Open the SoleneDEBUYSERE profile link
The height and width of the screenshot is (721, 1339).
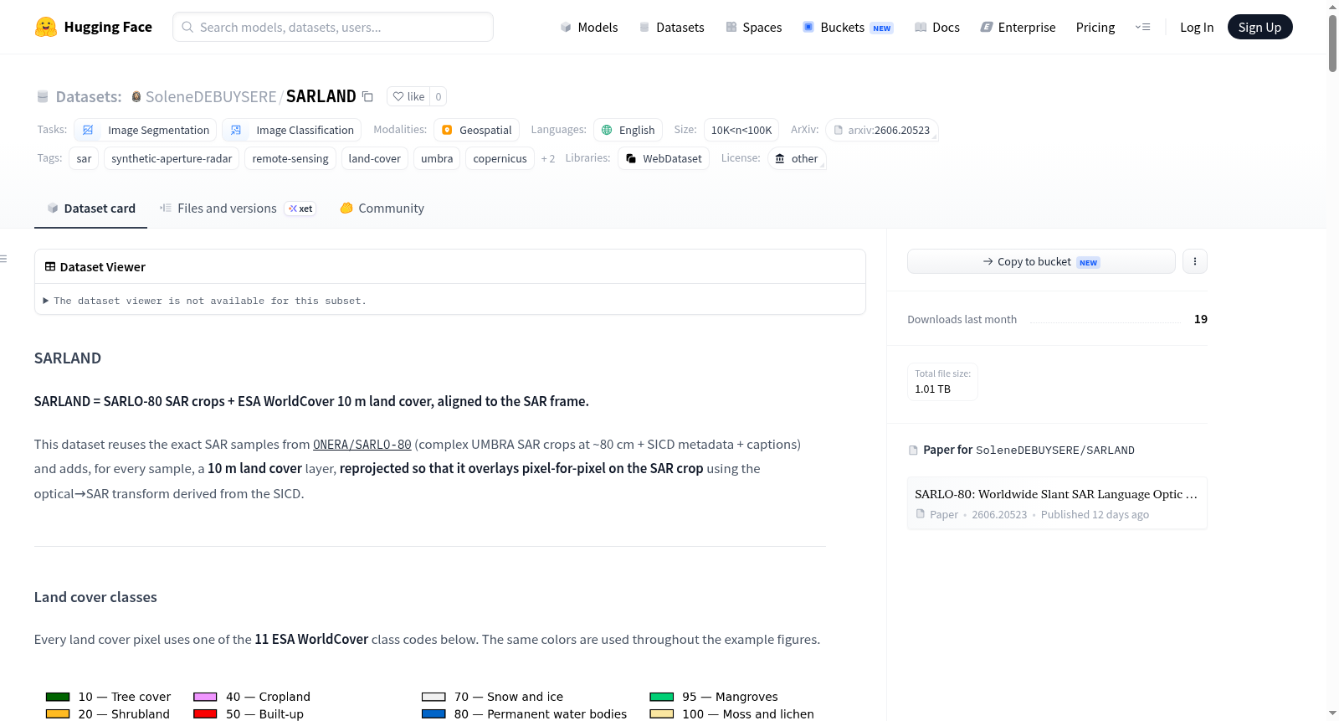click(x=211, y=96)
